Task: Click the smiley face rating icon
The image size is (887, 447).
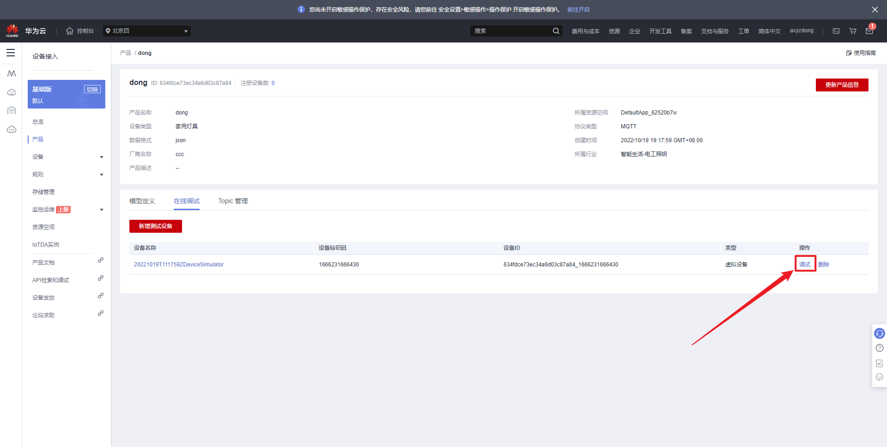Action: pos(880,377)
